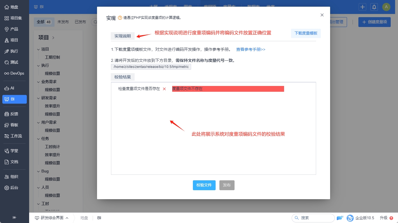398x223 pixels.
Task: Click the 升级 upgrade indicator
Action: (386, 218)
